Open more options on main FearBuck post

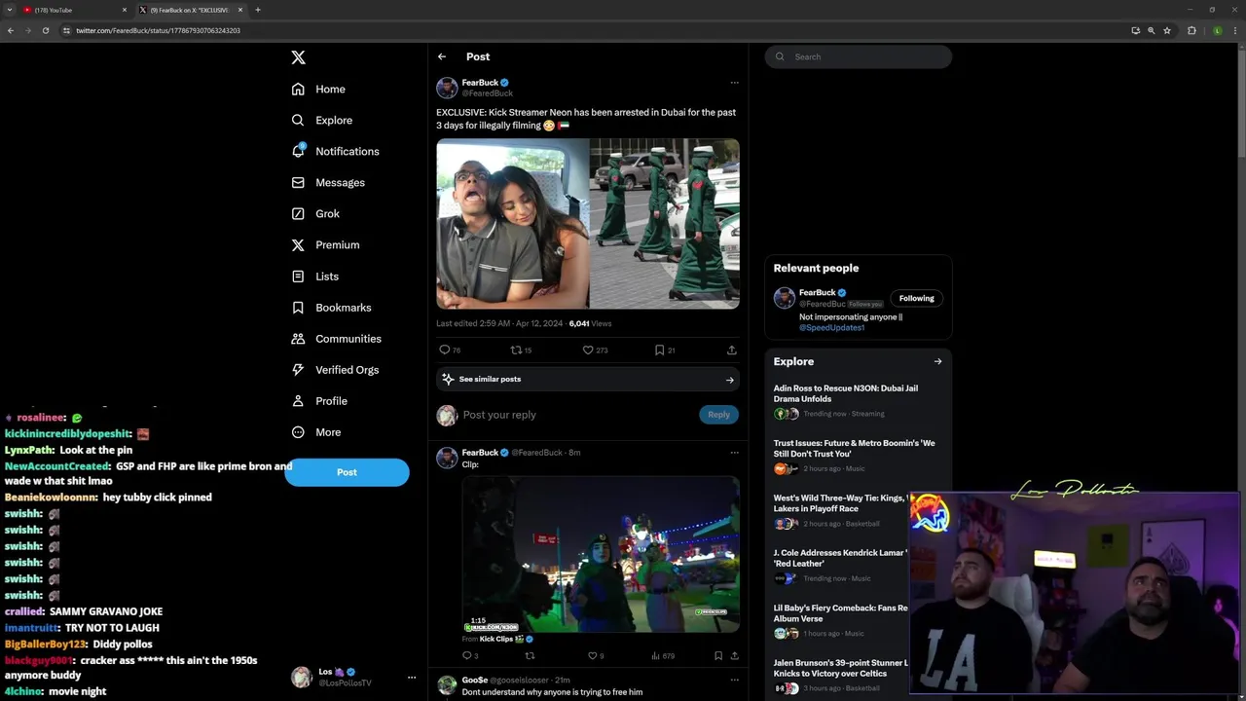click(x=734, y=83)
